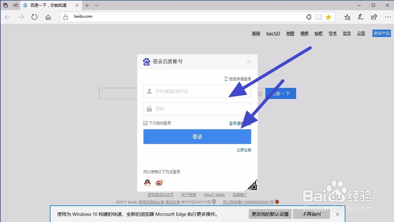Open a new tab with plus icon
The image size is (394, 222).
pyautogui.click(x=87, y=5)
